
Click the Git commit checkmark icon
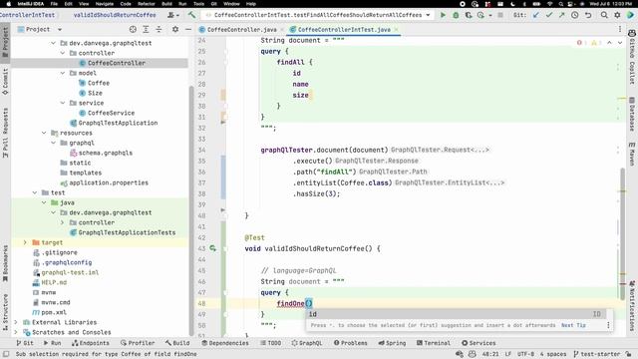click(549, 15)
